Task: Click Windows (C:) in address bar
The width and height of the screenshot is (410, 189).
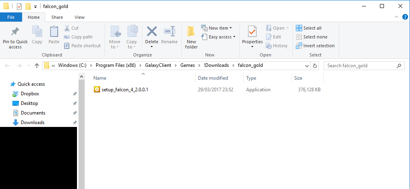Action: [72, 65]
